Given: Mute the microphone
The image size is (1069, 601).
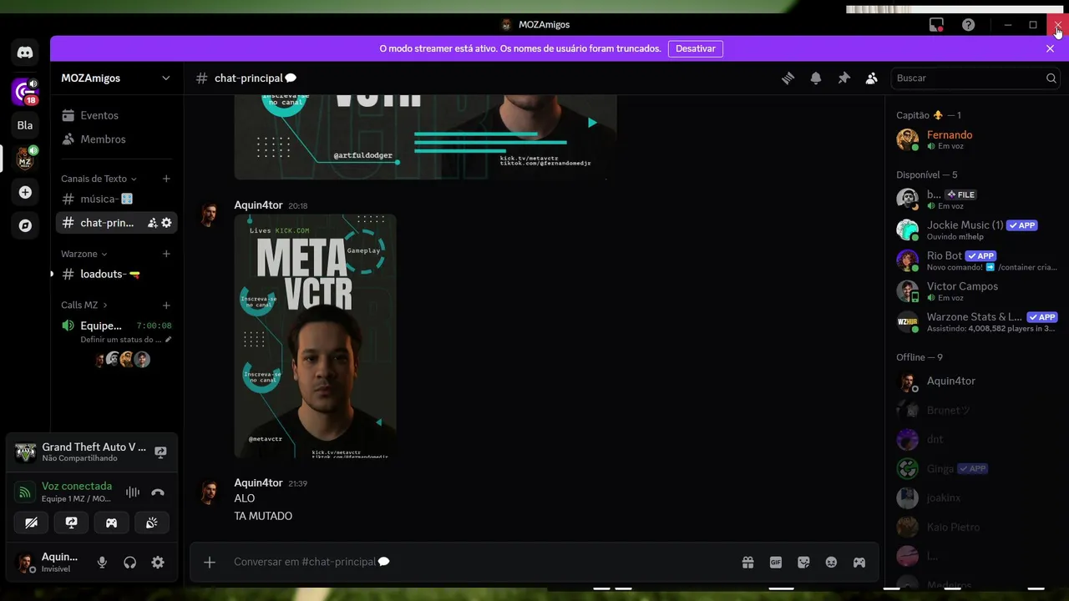Looking at the screenshot, I should (102, 563).
